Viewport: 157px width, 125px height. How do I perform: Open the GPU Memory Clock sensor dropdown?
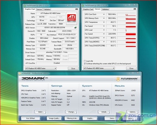point(104,18)
